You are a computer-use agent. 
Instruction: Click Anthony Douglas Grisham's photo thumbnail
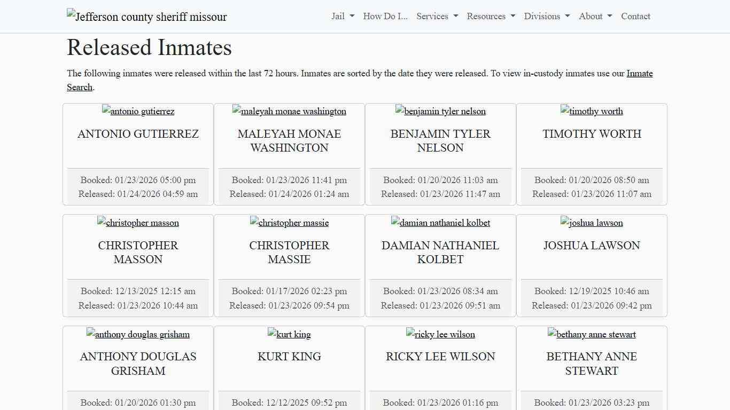(x=138, y=334)
